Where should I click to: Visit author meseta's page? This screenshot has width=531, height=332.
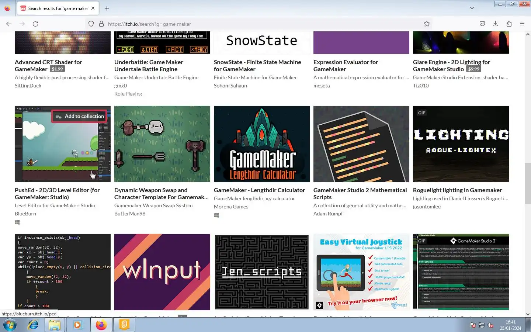point(322,86)
